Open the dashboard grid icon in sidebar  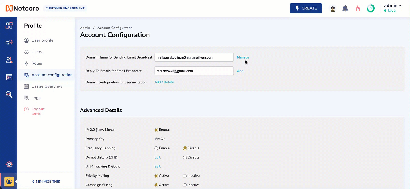[x=9, y=25]
